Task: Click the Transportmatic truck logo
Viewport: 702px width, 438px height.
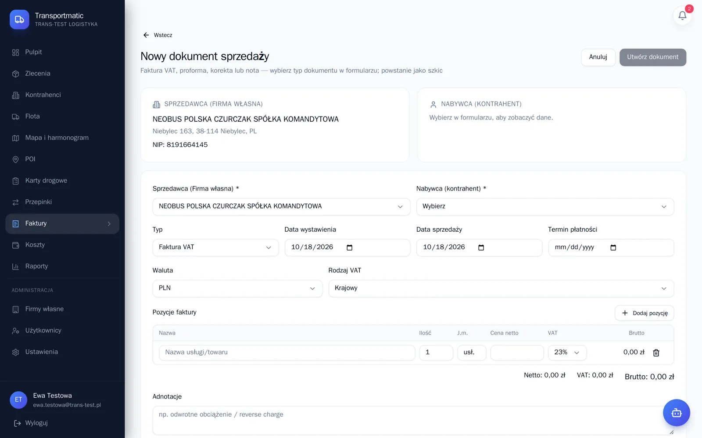Action: (19, 19)
